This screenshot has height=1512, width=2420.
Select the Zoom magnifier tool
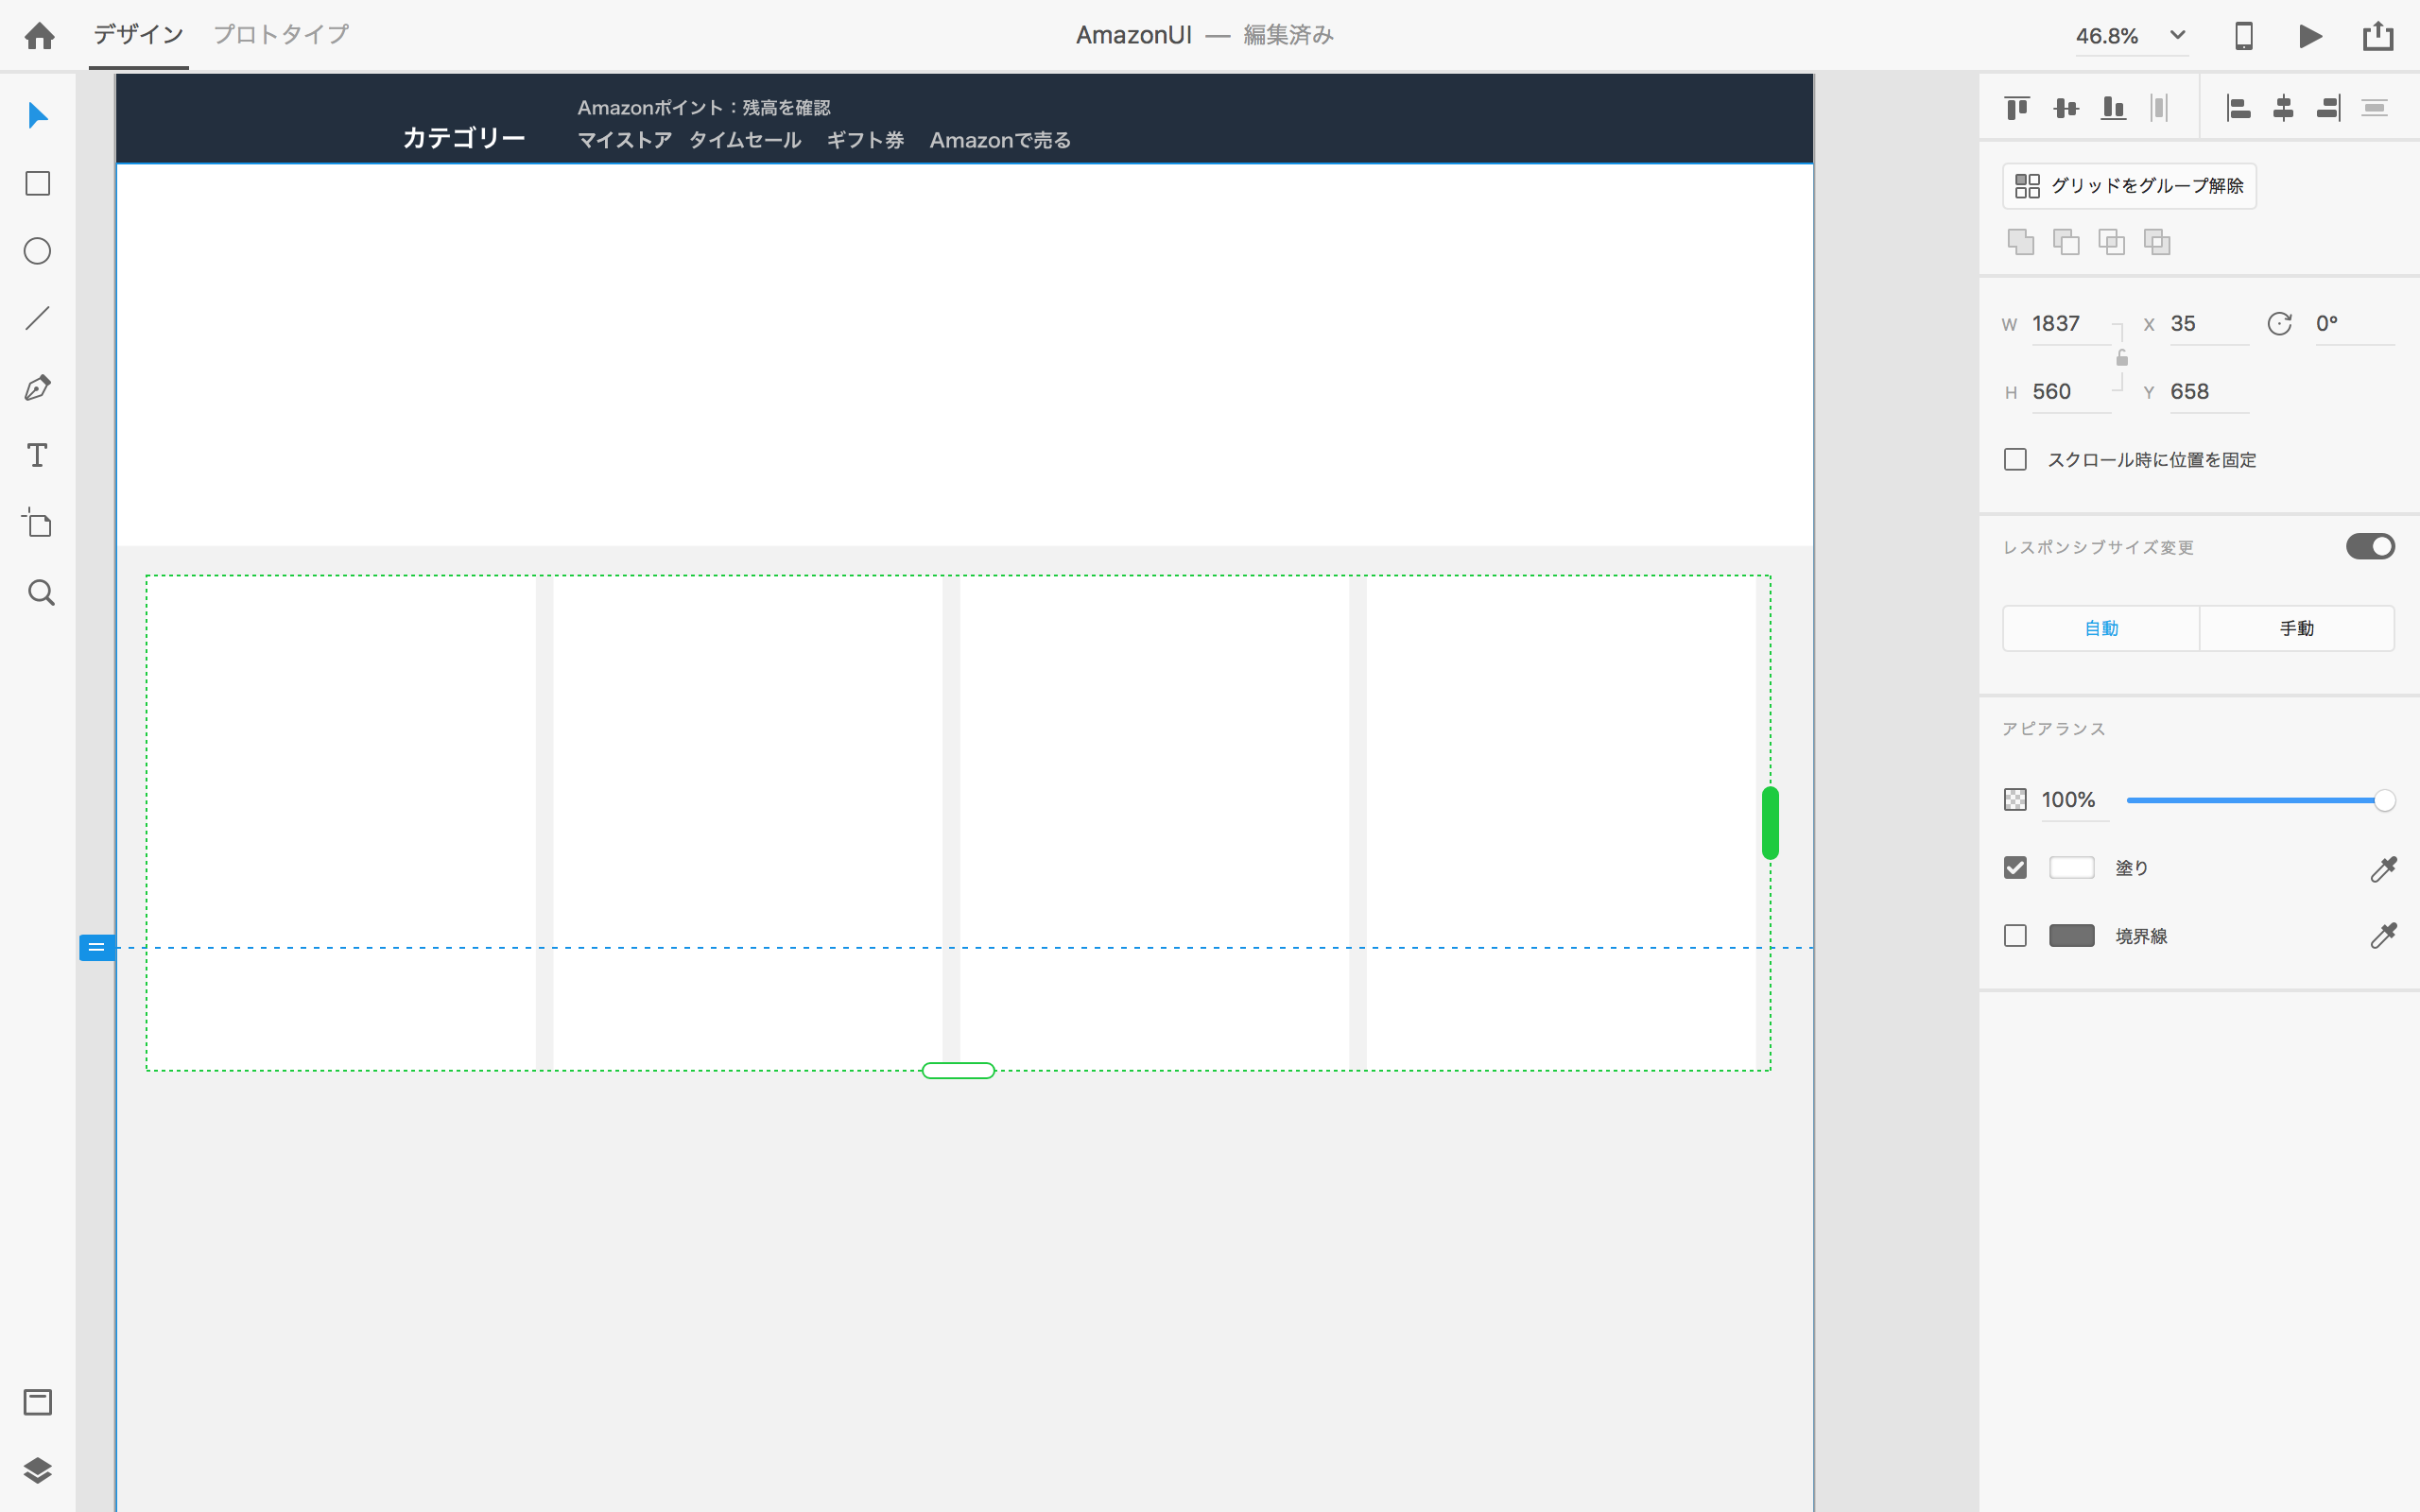coord(40,593)
